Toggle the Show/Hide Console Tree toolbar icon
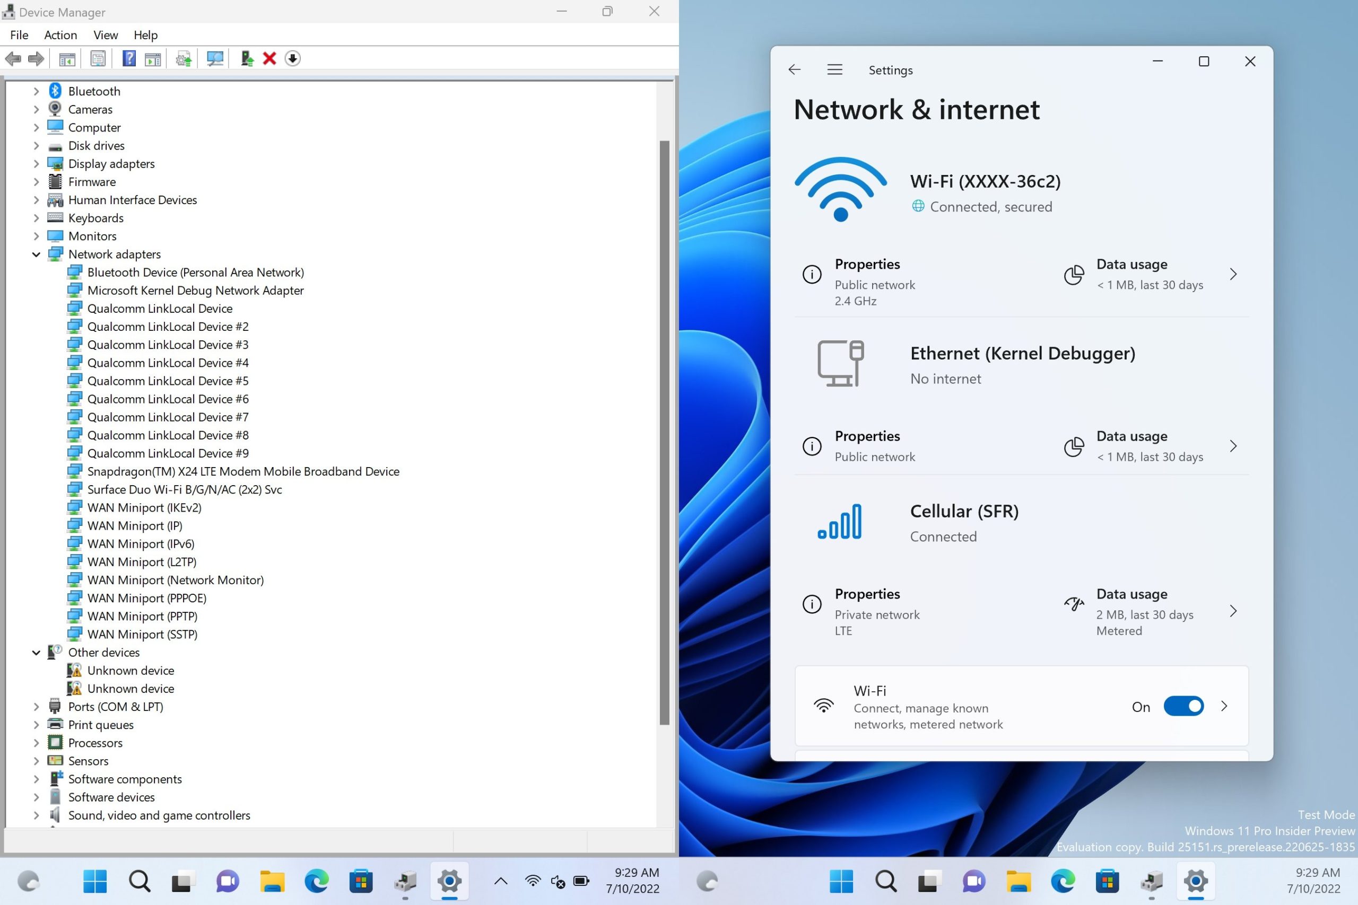This screenshot has width=1358, height=905. 67,58
